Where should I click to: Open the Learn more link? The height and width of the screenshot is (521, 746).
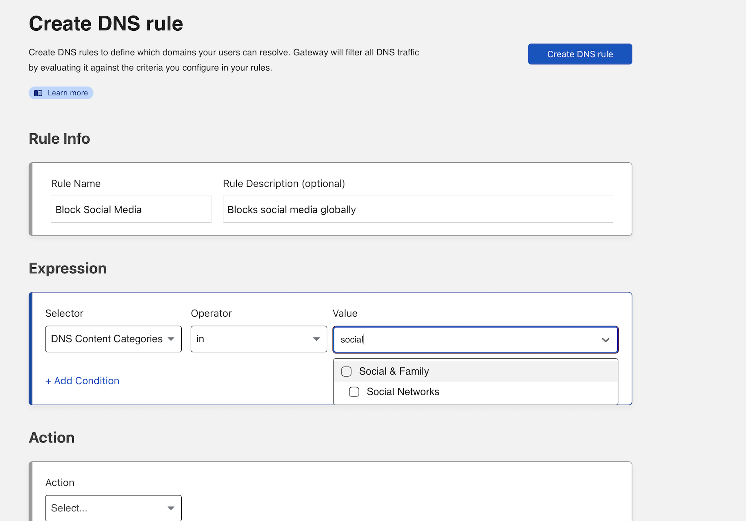pos(67,93)
